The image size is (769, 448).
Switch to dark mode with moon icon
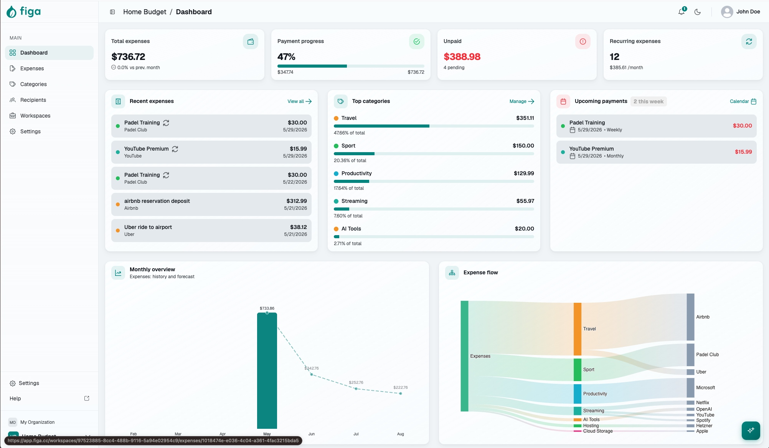(x=698, y=12)
